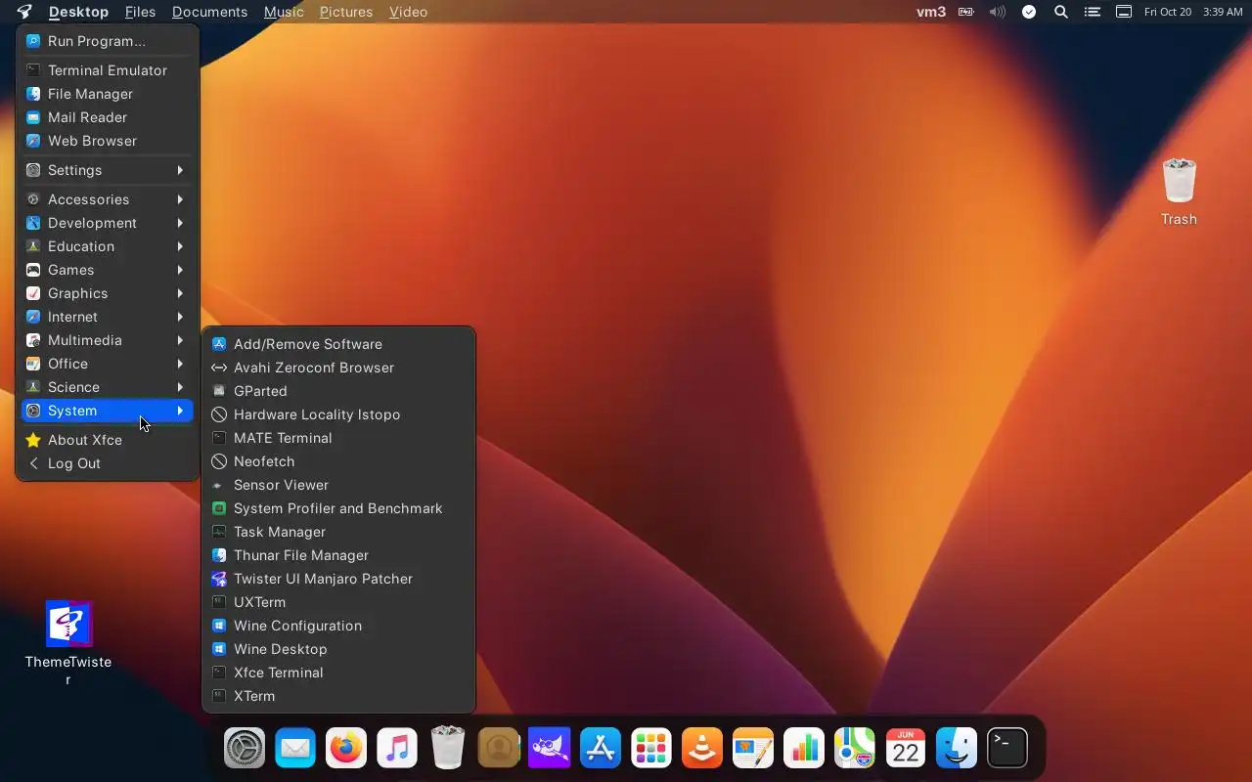This screenshot has height=782, width=1252.
Task: Launch Twister UI Manjaro Patcher
Action: 338,579
